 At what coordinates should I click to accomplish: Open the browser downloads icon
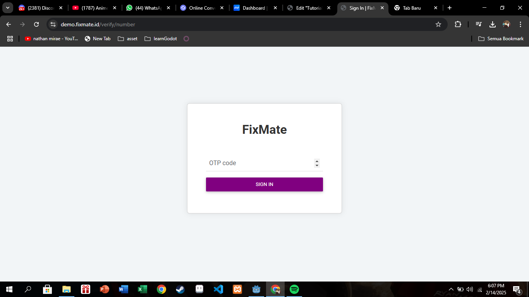pos(493,24)
